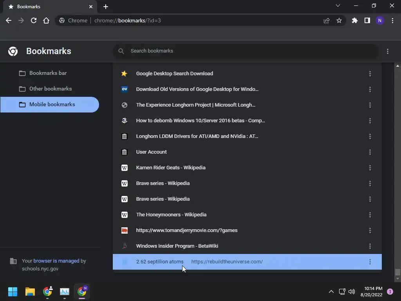This screenshot has height=301, width=401.
Task: Click the browser is managed link
Action: [x=56, y=261]
